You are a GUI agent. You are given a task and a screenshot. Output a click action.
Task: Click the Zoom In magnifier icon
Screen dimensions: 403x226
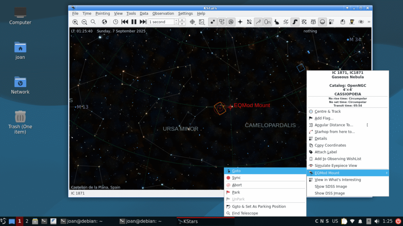75,22
